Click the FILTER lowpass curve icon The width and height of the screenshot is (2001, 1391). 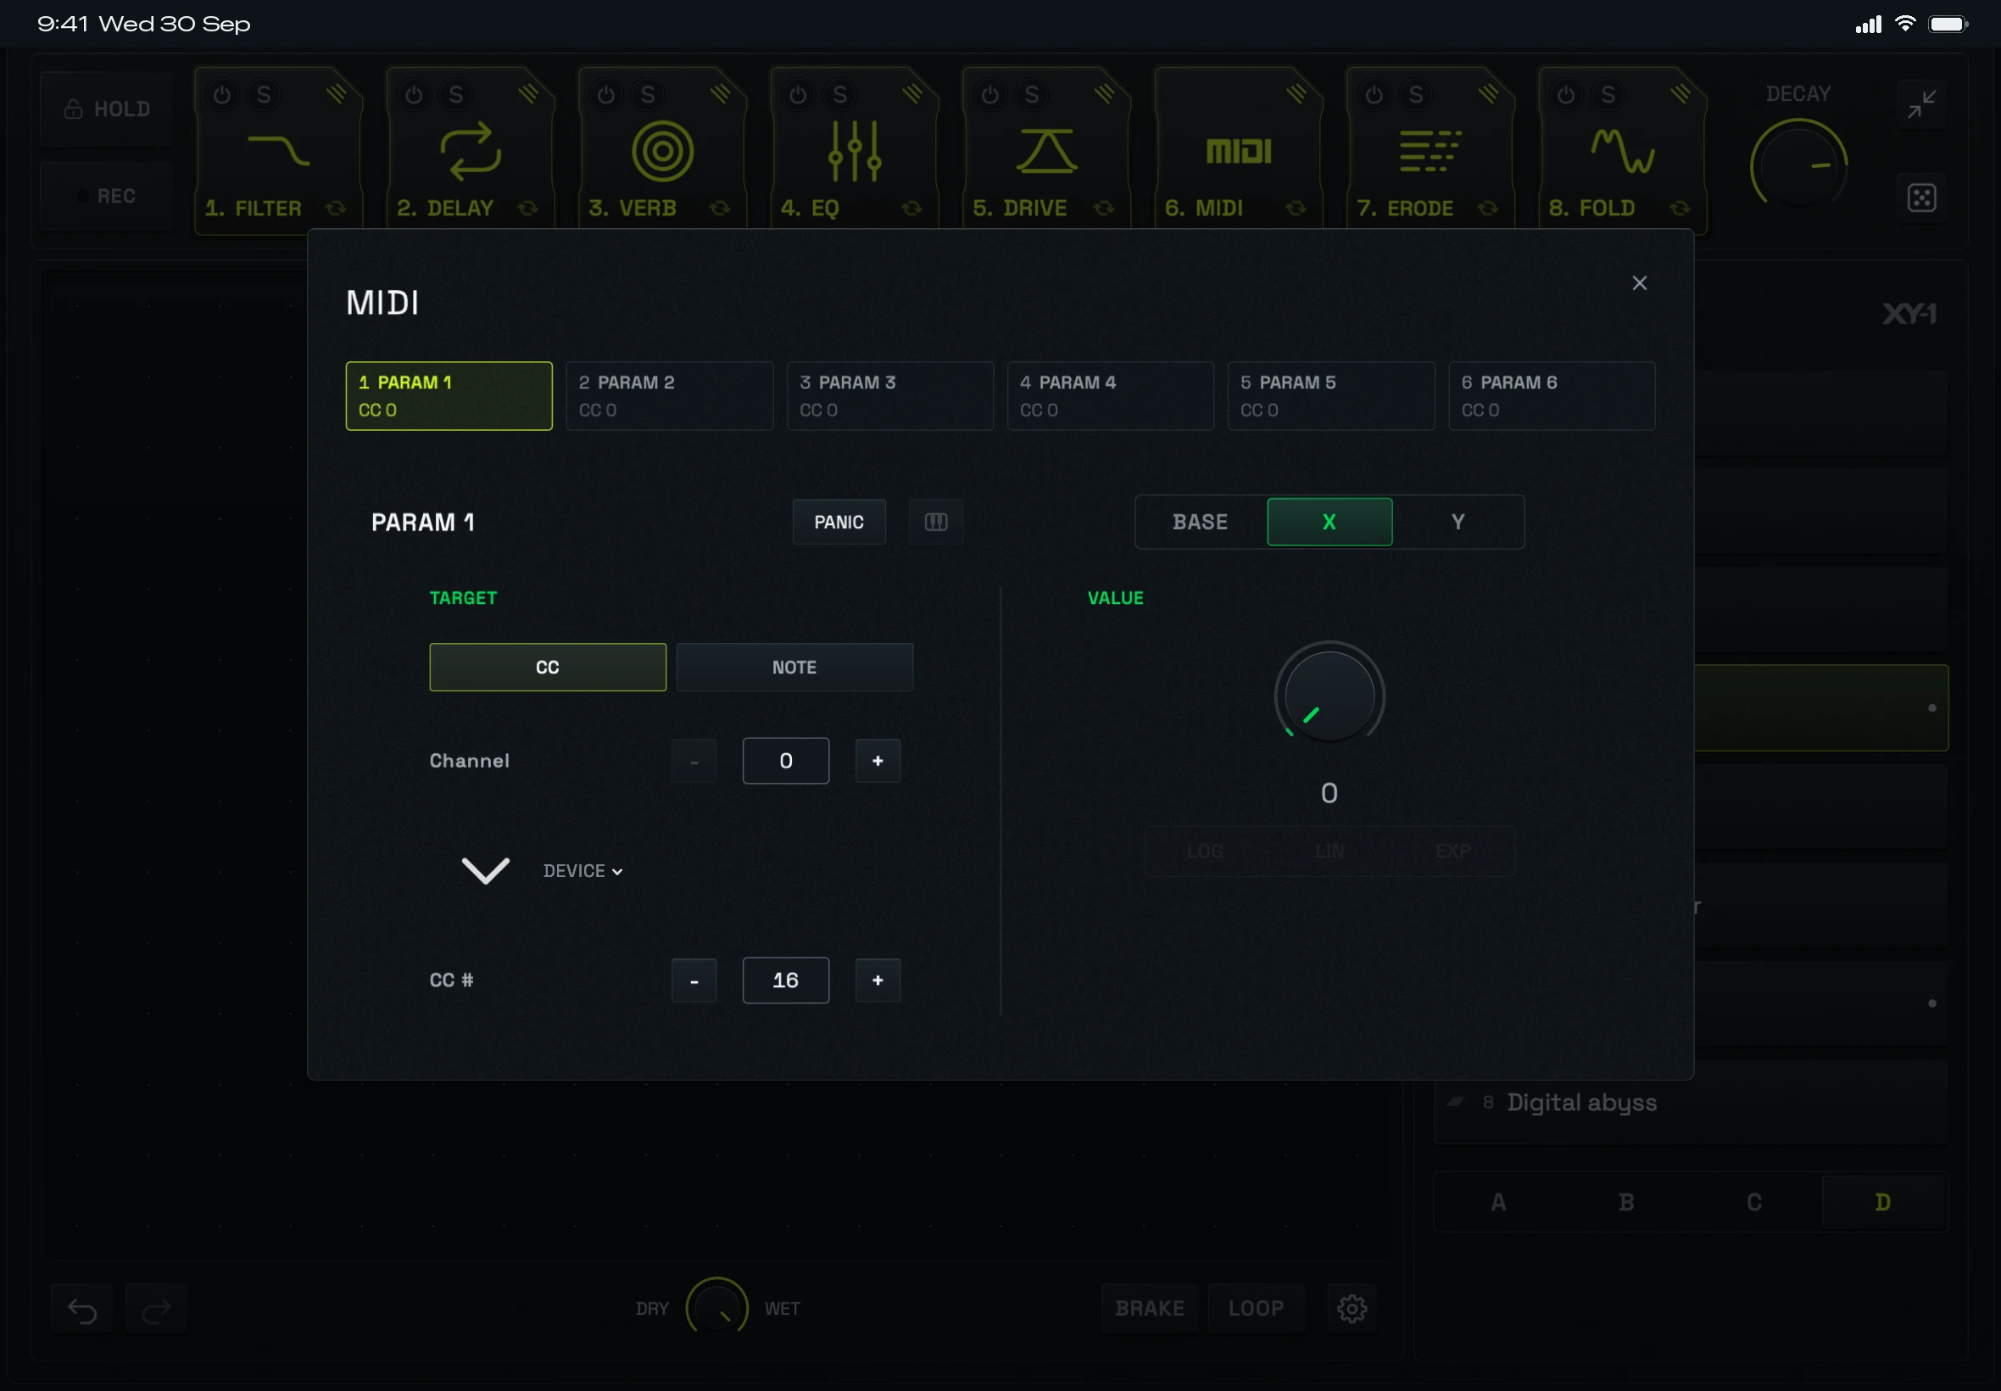[279, 150]
